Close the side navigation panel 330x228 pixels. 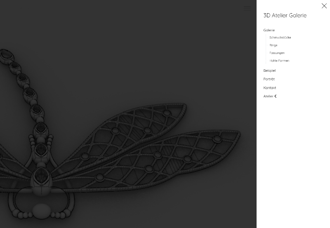point(324,6)
